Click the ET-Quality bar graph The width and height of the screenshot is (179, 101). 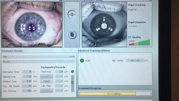coord(139,43)
